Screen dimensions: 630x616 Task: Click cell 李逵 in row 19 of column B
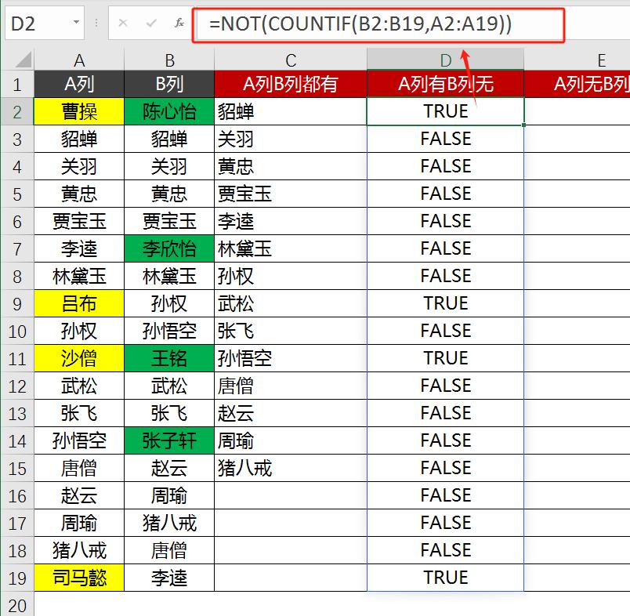pos(169,578)
